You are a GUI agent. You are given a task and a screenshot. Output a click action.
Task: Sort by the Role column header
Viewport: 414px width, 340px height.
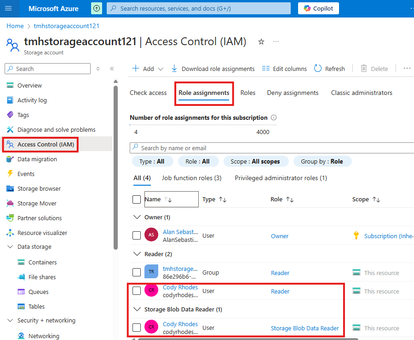pos(282,199)
